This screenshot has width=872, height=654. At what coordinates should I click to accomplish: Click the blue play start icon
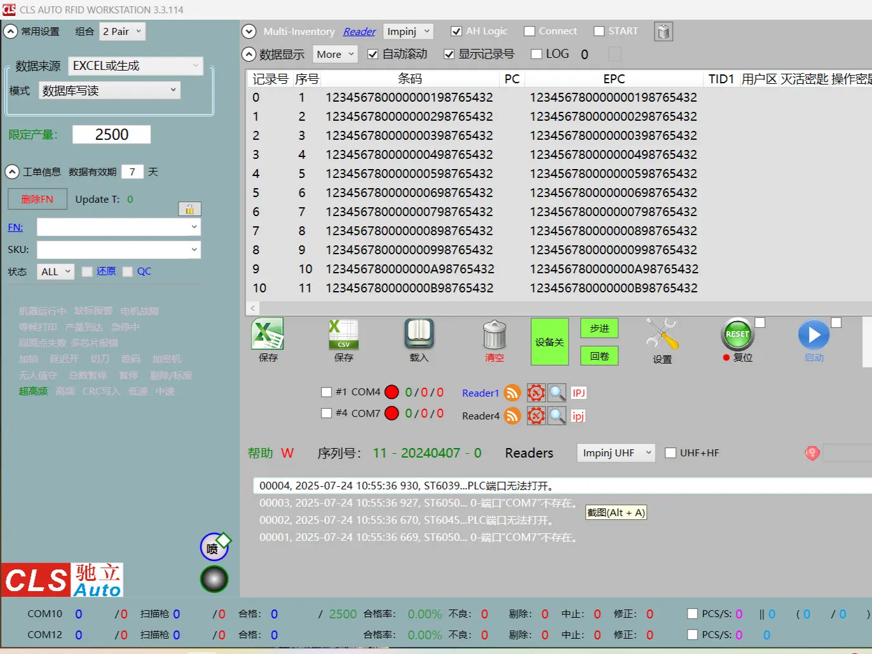click(814, 334)
